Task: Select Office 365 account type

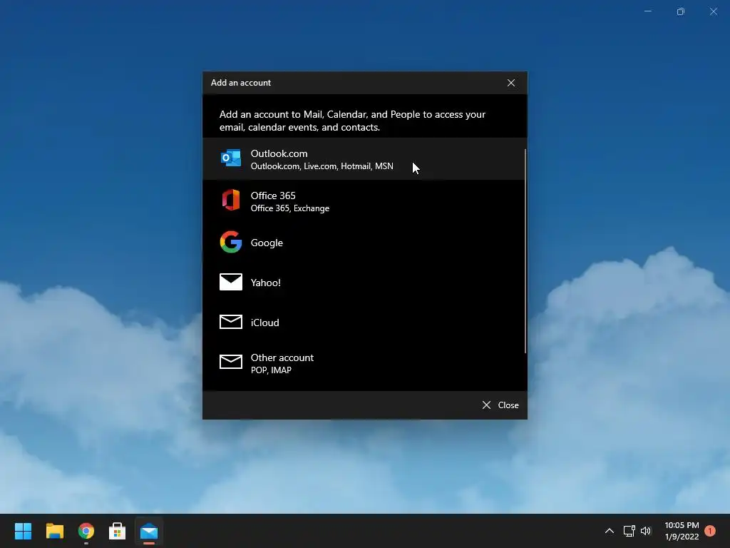Action: coord(363,201)
